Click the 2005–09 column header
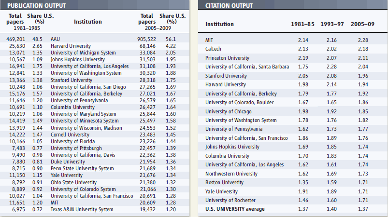The height and width of the screenshot is (217, 388). click(x=362, y=24)
